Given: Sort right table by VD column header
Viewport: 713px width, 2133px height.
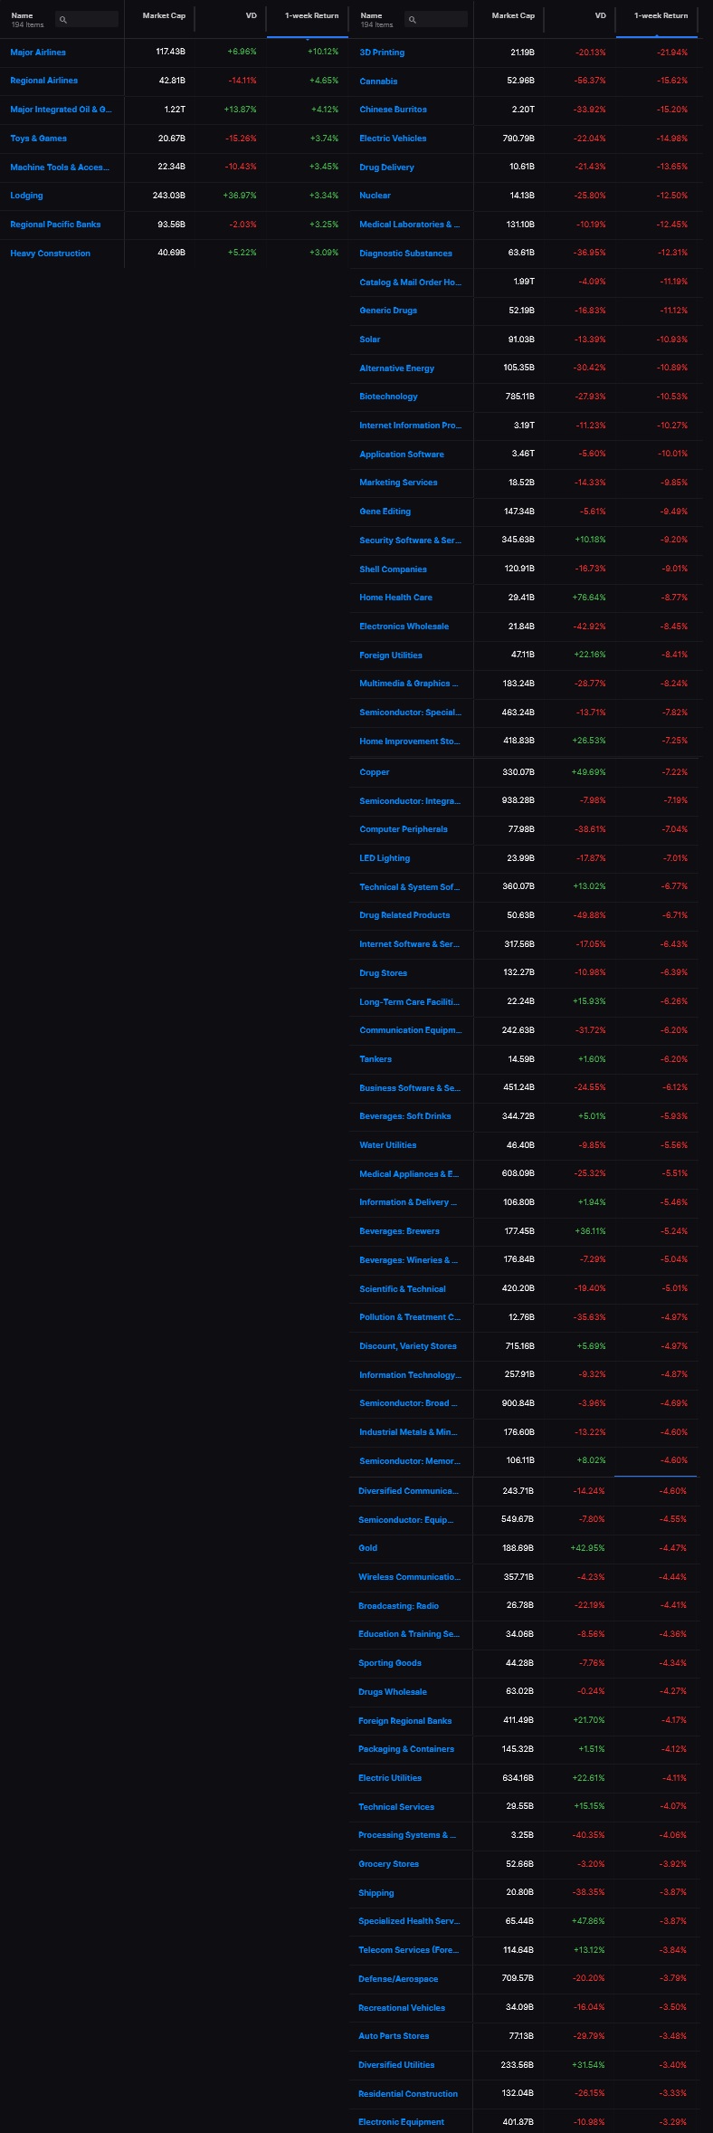Looking at the screenshot, I should tap(601, 15).
